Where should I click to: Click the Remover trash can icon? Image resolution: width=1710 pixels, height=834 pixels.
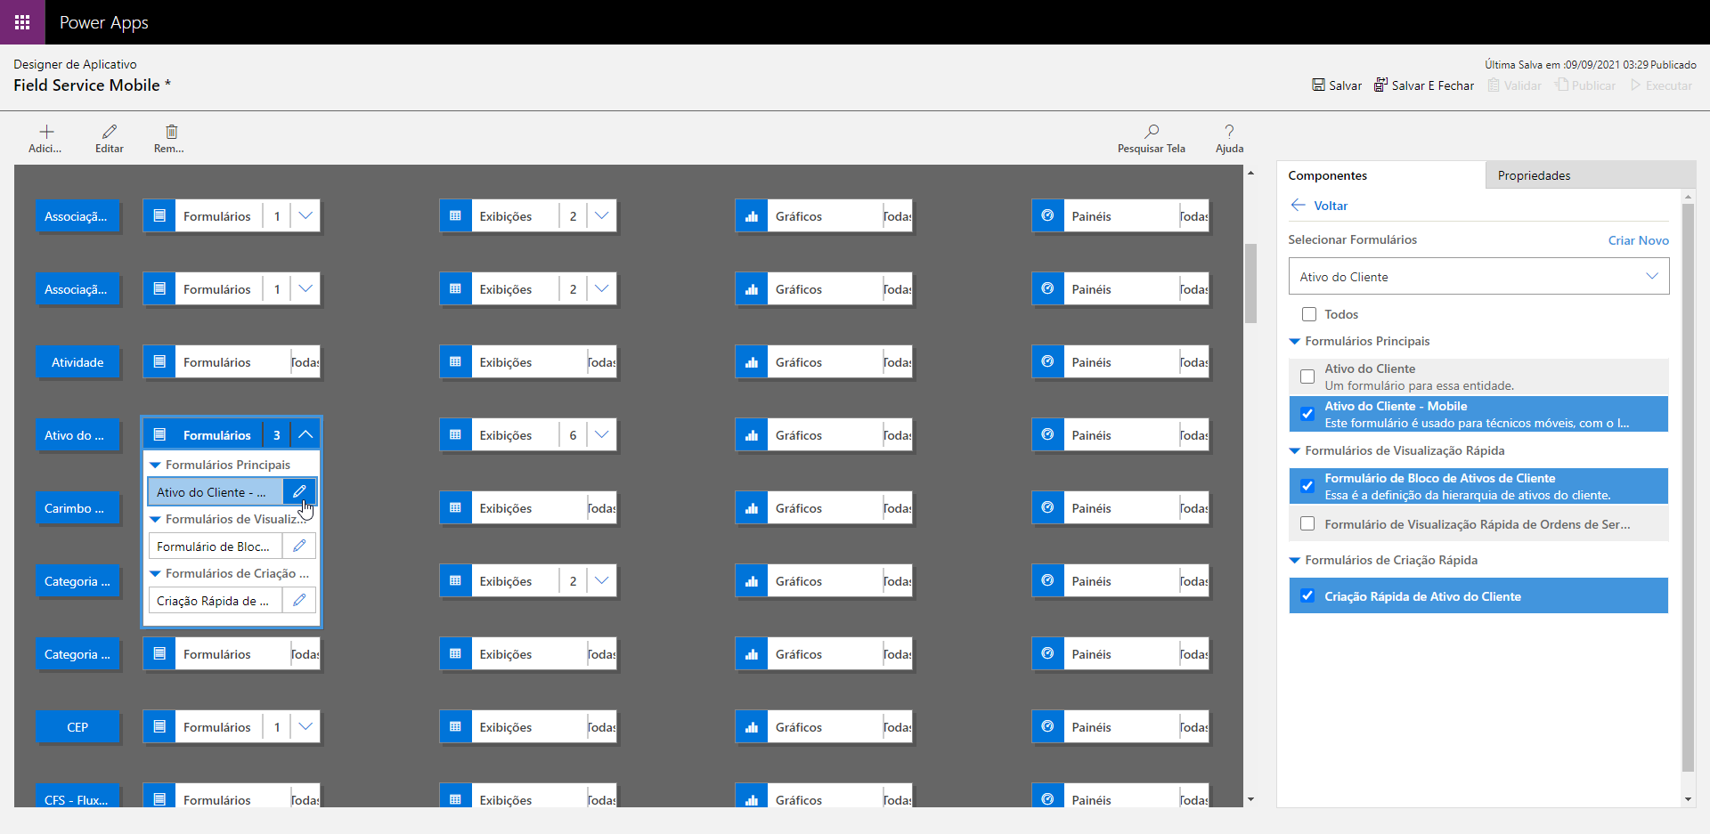[x=171, y=132]
